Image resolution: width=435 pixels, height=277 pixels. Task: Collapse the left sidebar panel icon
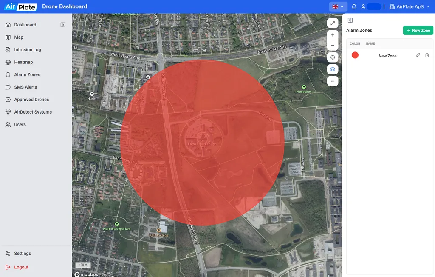coord(63,25)
